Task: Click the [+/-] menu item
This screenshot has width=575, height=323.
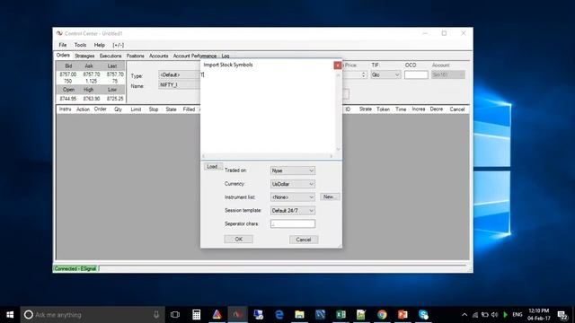Action: tap(118, 45)
